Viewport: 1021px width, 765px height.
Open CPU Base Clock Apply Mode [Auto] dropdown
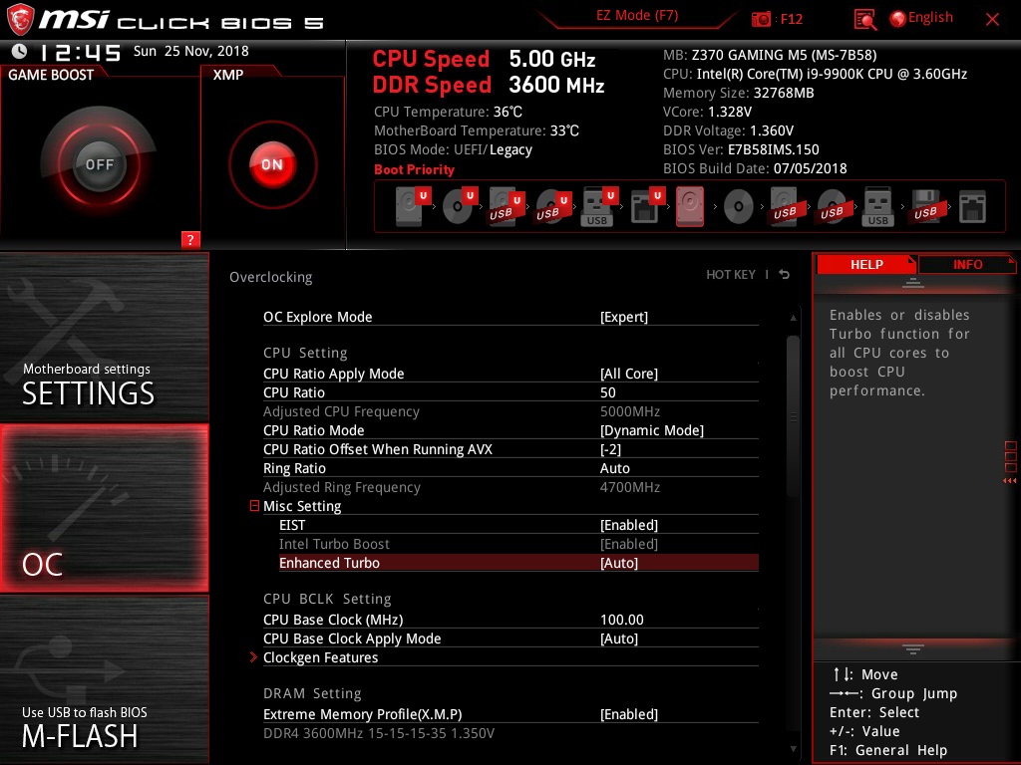(618, 638)
